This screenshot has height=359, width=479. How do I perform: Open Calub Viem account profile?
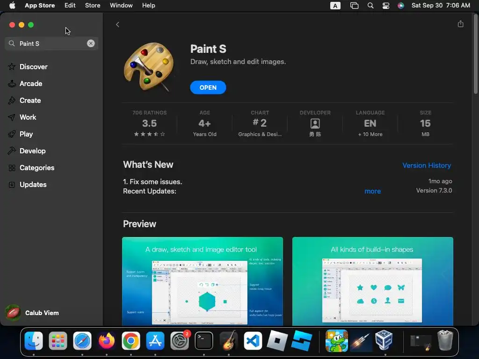(32, 313)
